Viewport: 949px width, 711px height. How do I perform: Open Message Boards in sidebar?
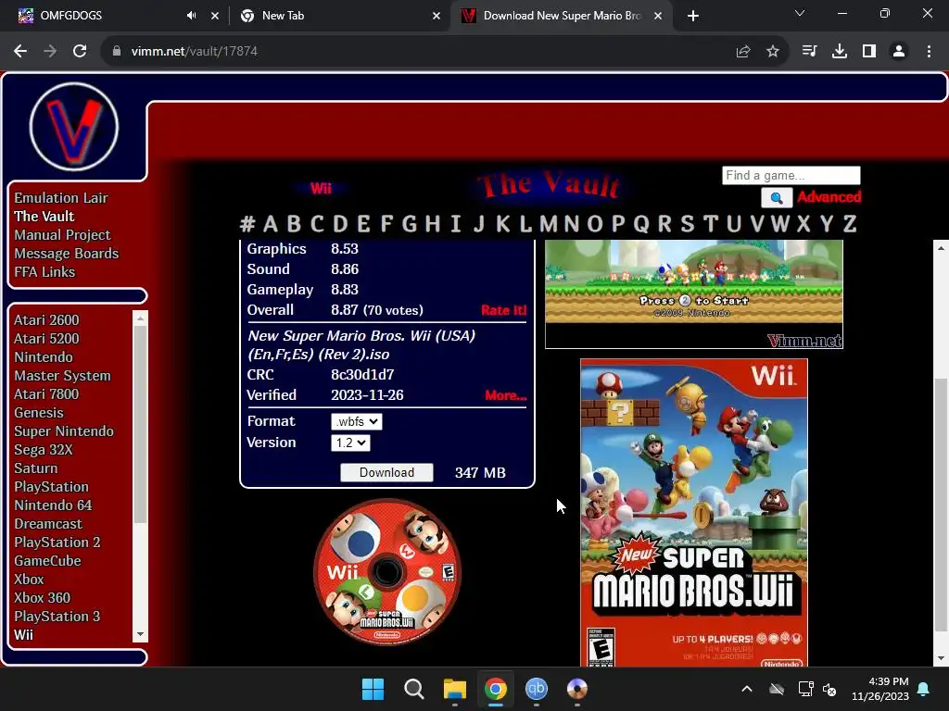(x=67, y=254)
